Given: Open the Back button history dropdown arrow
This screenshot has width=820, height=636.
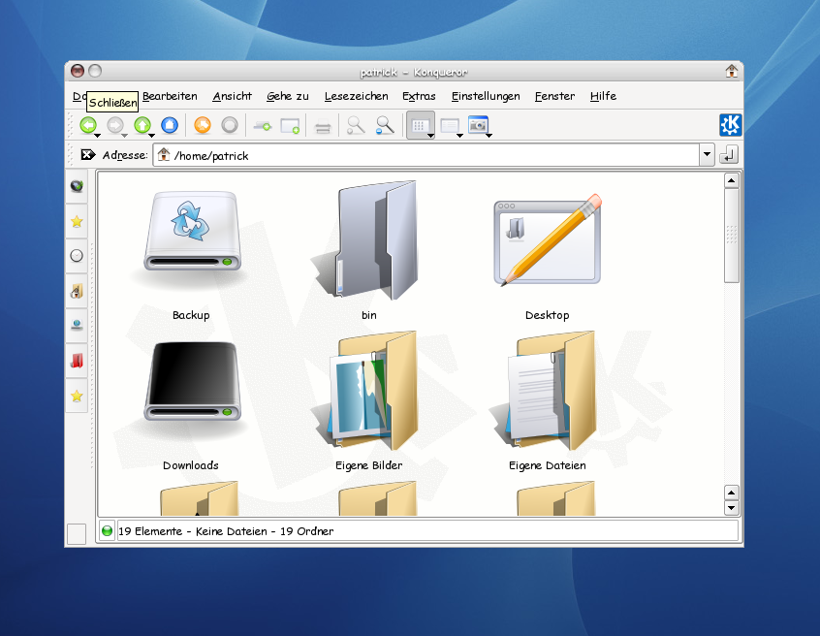Looking at the screenshot, I should tap(97, 136).
